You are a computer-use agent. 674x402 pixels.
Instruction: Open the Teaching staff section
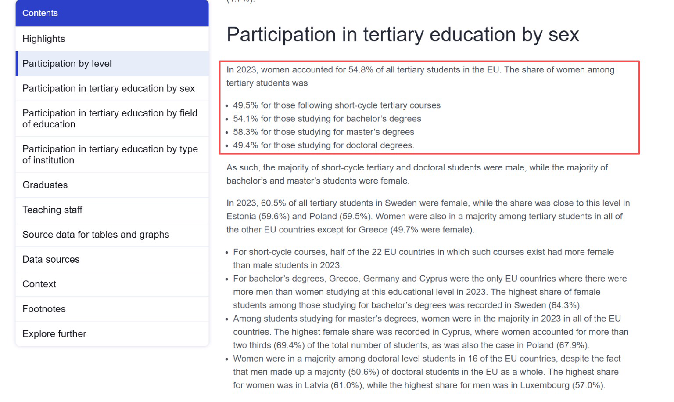pyautogui.click(x=52, y=210)
